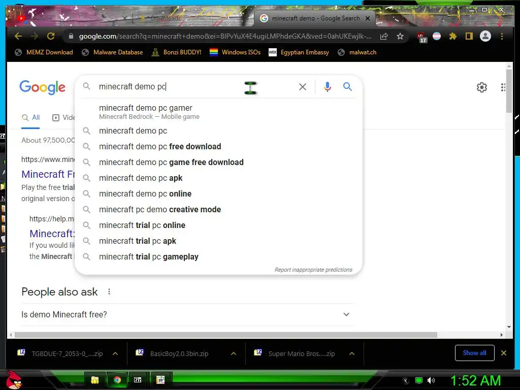Choose suggestion 'minecraft demo pc online'
This screenshot has width=520, height=390.
(219, 193)
